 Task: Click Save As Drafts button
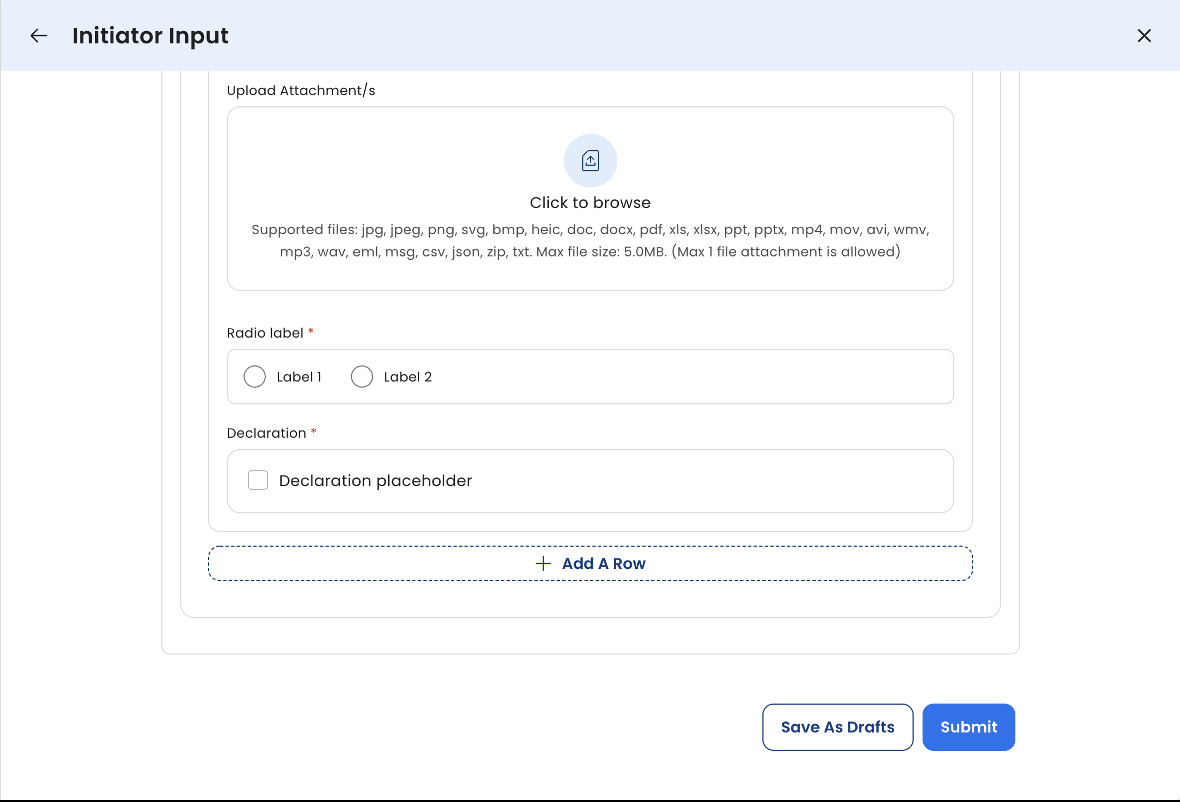(837, 727)
